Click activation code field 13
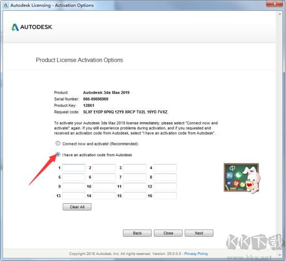This screenshot has height=261, width=286. point(74,196)
